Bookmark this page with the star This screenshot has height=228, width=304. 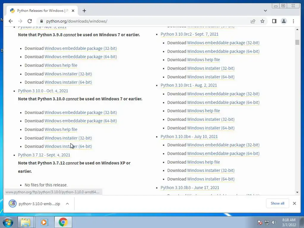pyautogui.click(x=262, y=21)
